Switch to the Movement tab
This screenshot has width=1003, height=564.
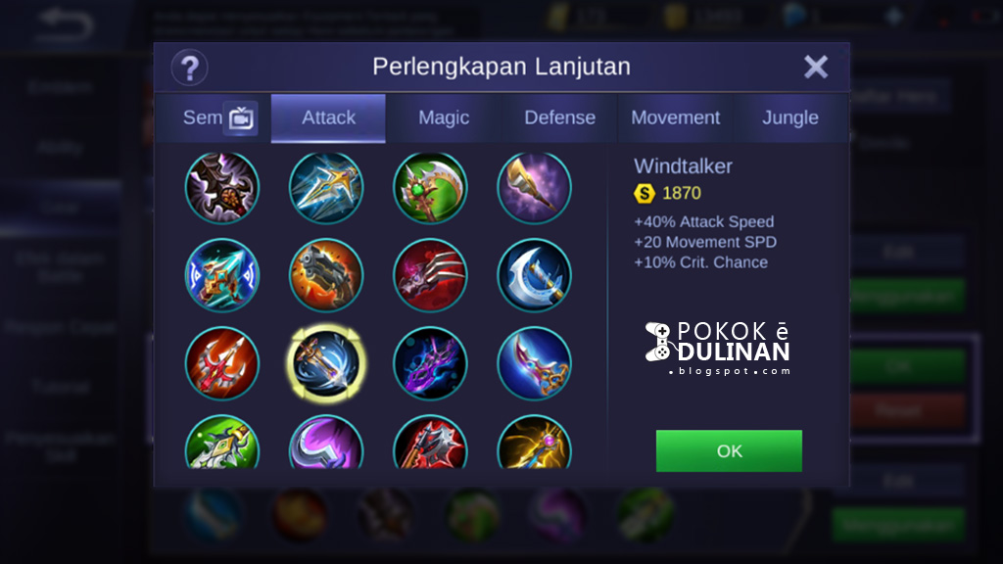coord(676,117)
